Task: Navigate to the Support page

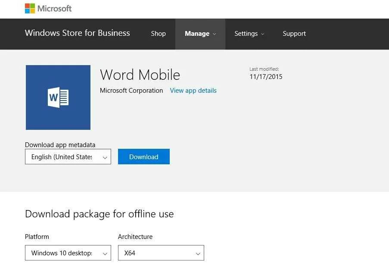Action: pos(294,34)
